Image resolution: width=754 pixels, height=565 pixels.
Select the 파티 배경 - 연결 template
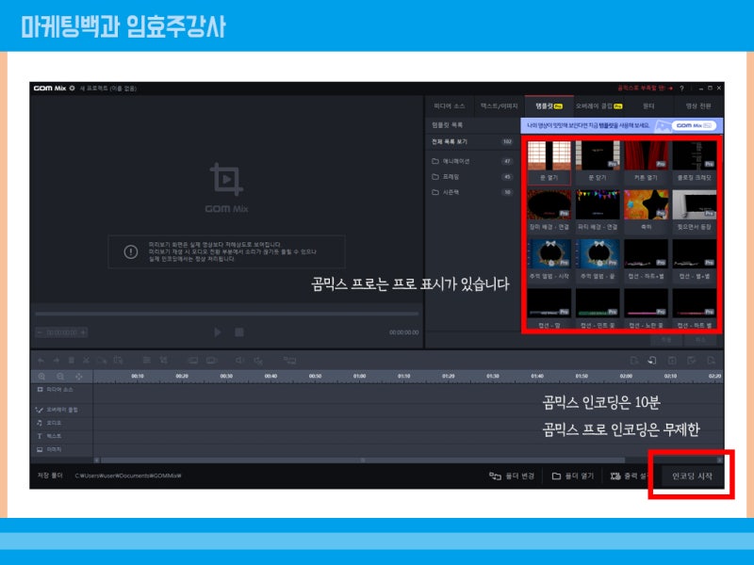pos(598,211)
